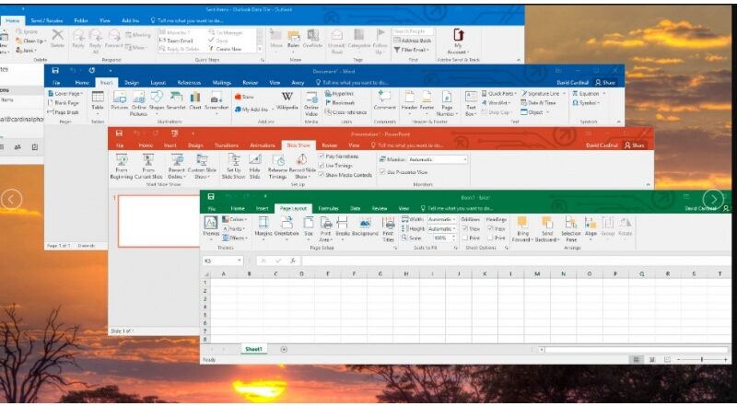Adjust Excel zoom slider
Image resolution: width=737 pixels, height=406 pixels.
[x=702, y=359]
